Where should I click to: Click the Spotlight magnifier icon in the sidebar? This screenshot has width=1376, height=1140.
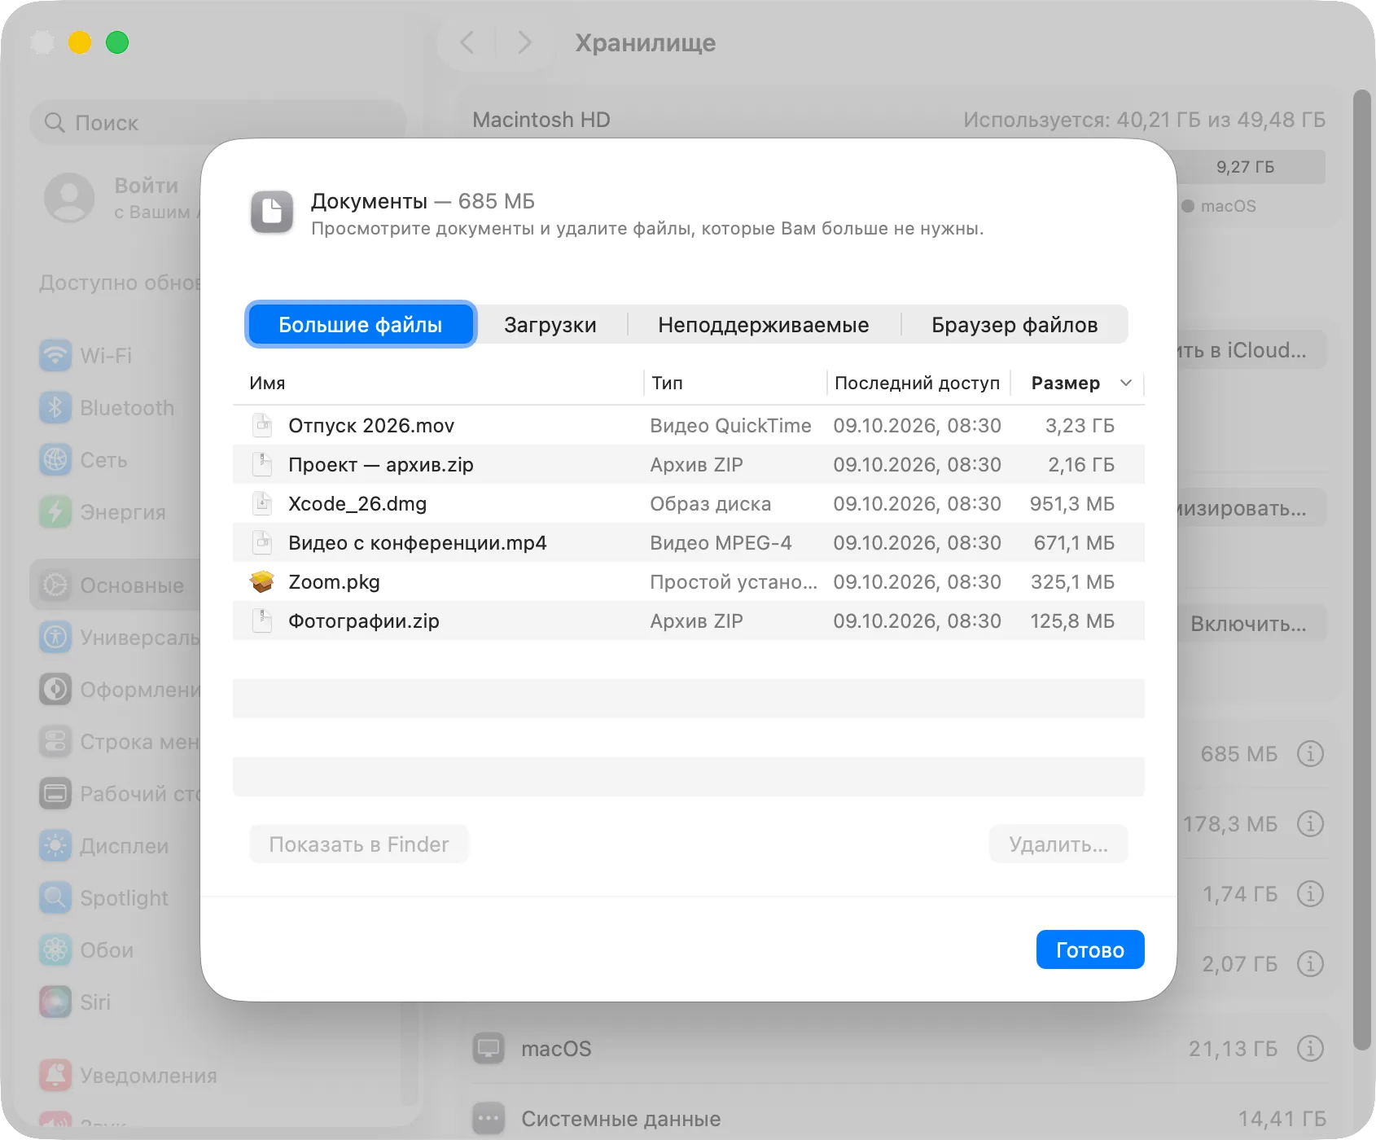[x=55, y=898]
